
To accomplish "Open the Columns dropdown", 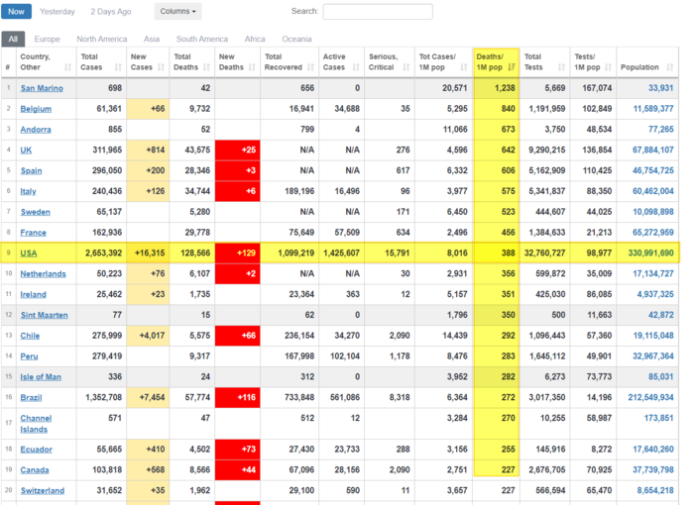I will (177, 12).
